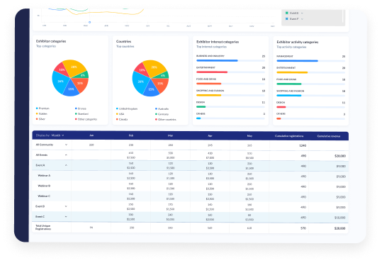
Task: Toggle the blue Event F checkbox
Action: (x=287, y=18)
